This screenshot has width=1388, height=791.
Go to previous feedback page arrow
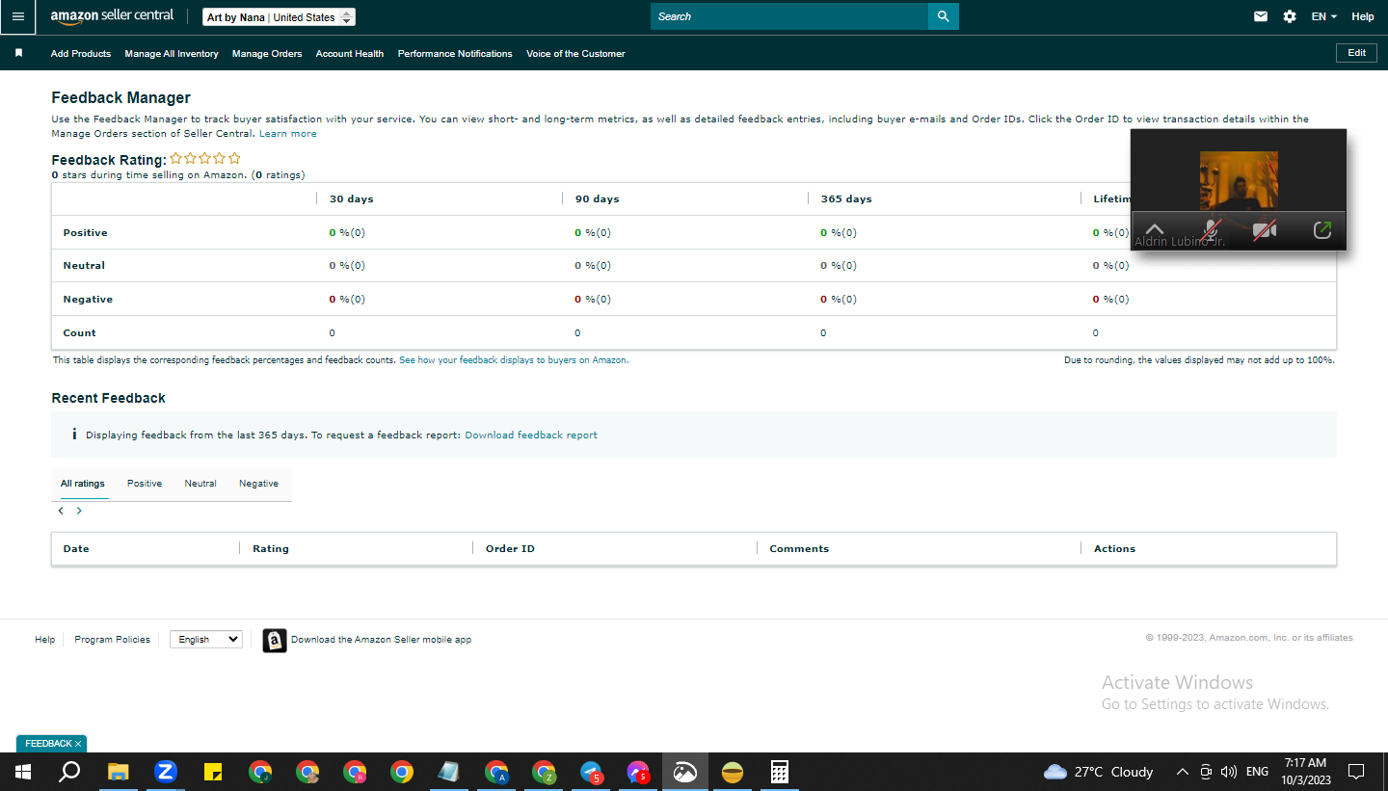click(x=61, y=511)
